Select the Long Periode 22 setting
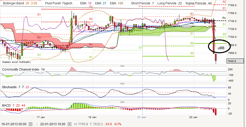 [170, 3]
